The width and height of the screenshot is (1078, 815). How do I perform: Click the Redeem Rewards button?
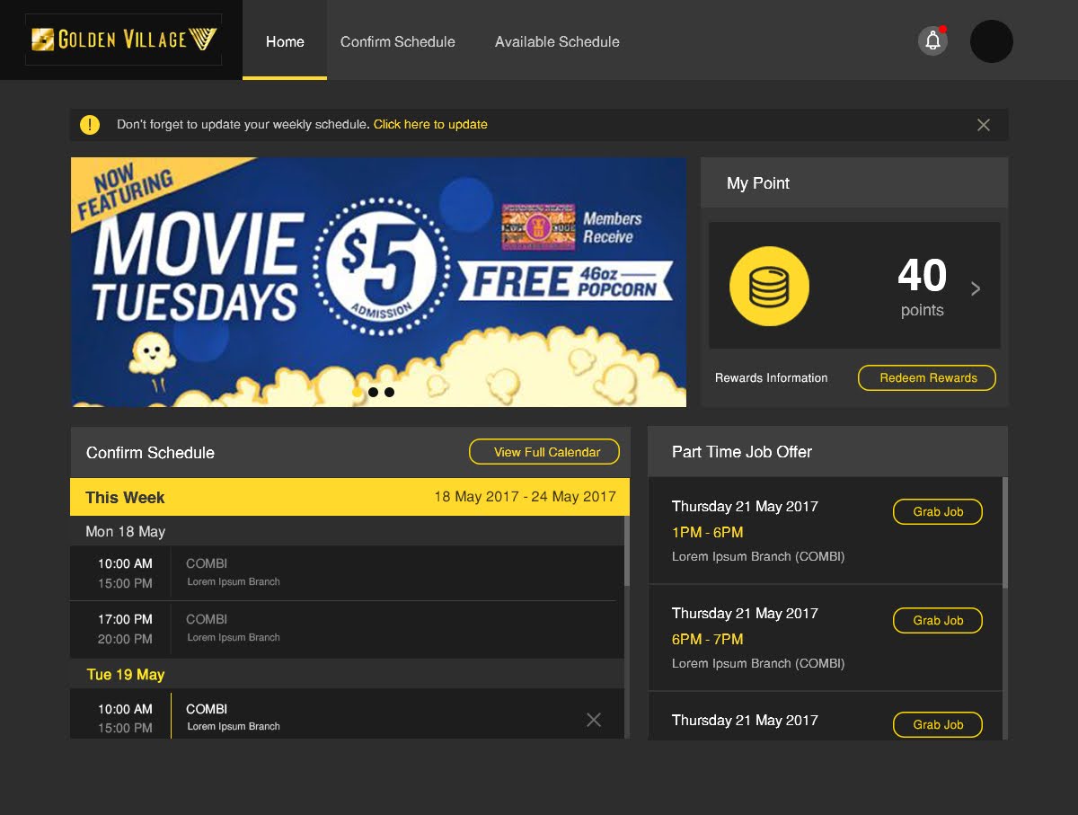click(x=927, y=377)
